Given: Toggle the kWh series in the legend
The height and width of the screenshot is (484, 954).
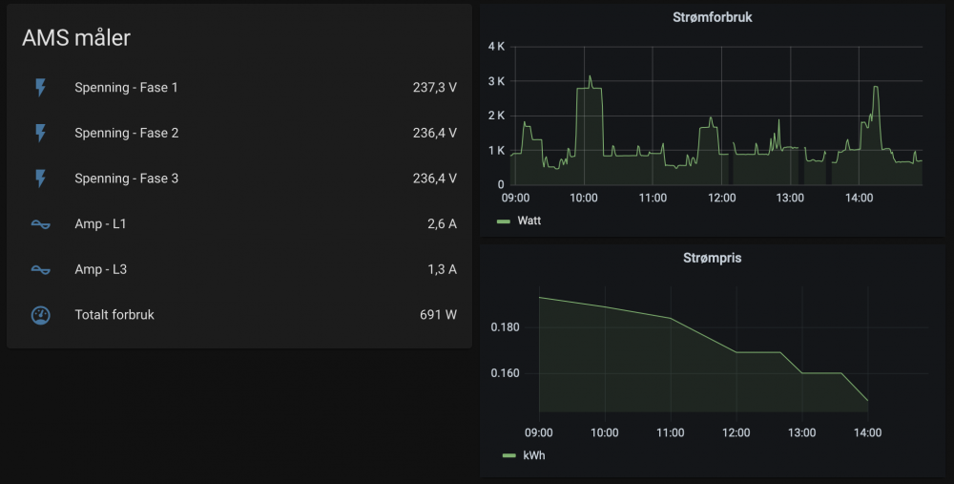Looking at the screenshot, I should tap(533, 456).
